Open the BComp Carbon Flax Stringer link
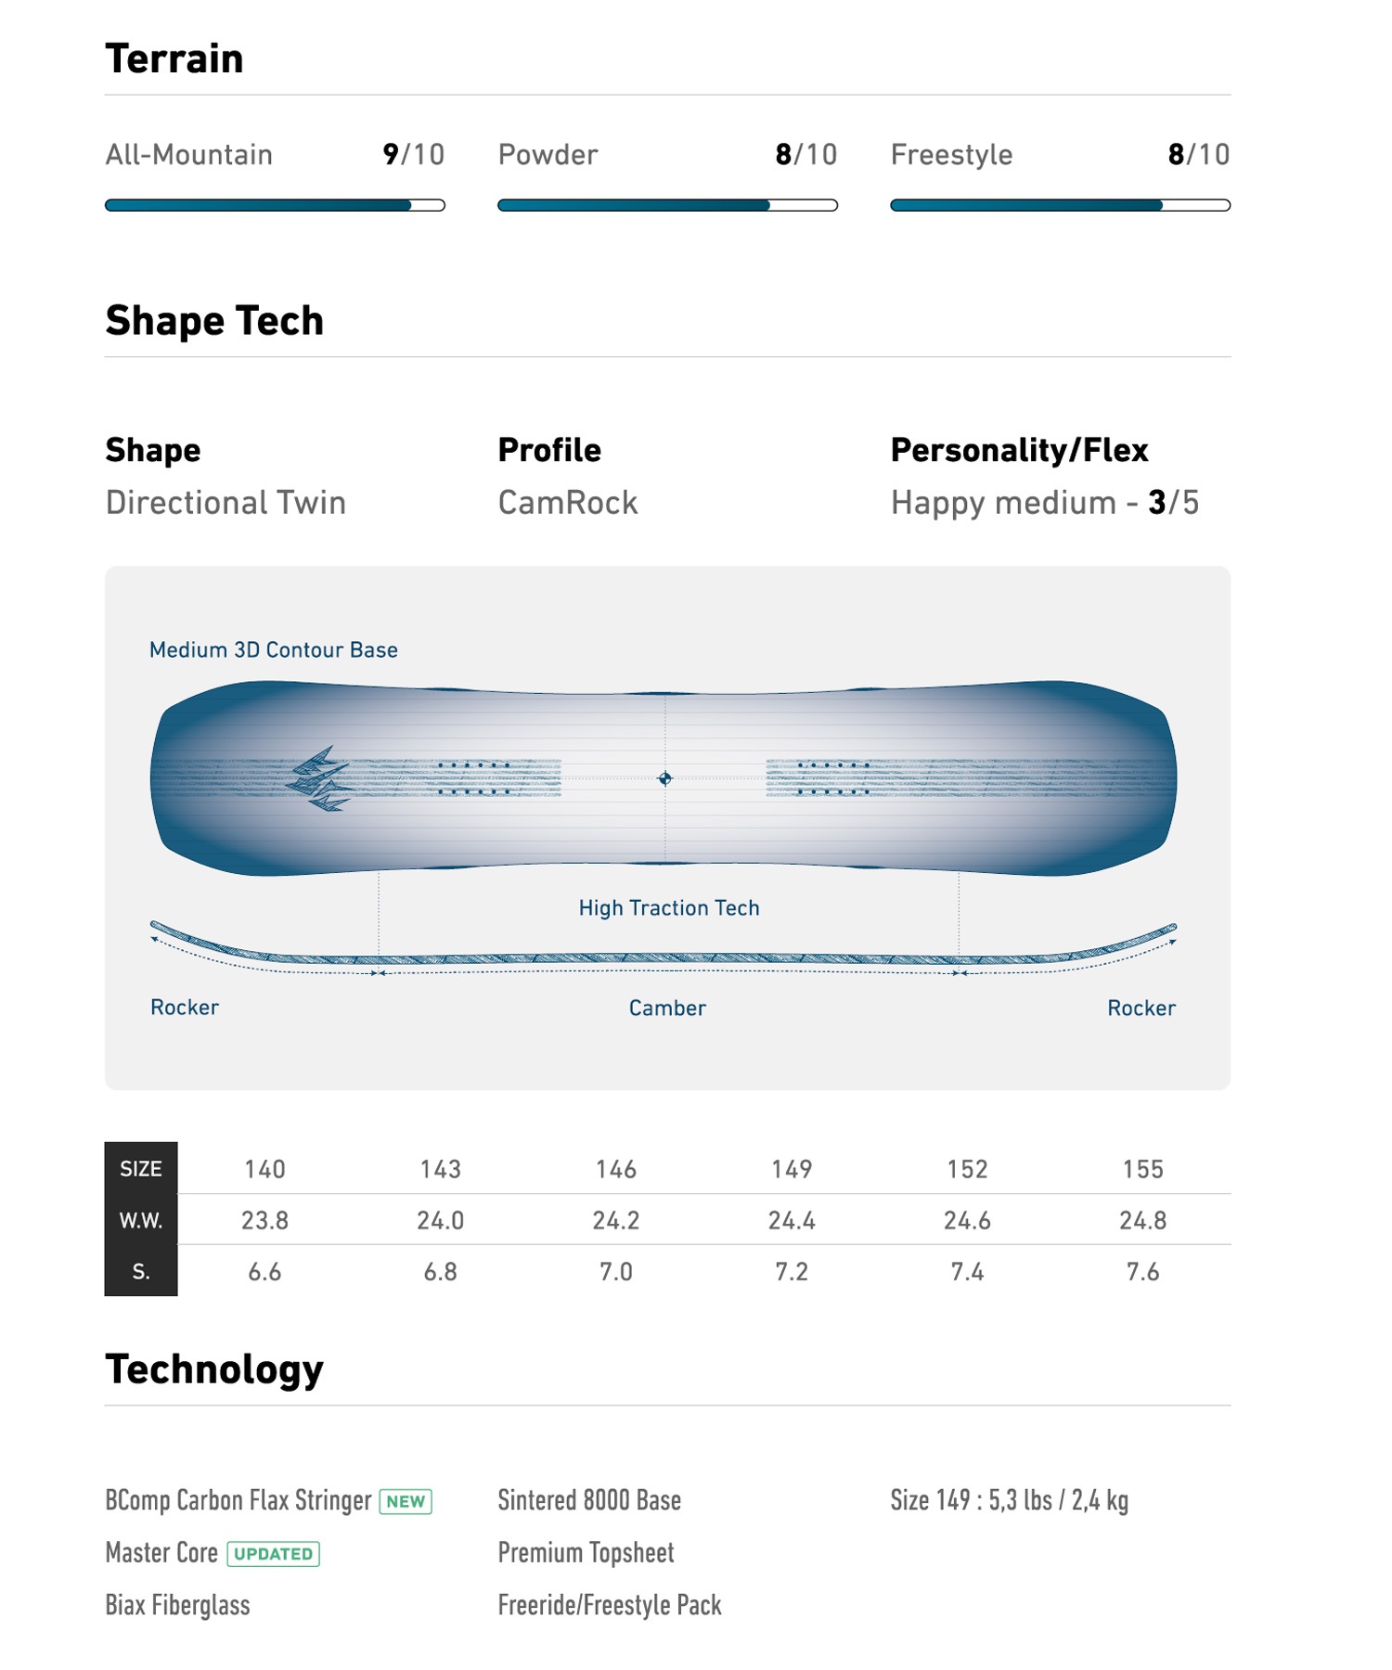This screenshot has width=1392, height=1670. (x=238, y=1501)
